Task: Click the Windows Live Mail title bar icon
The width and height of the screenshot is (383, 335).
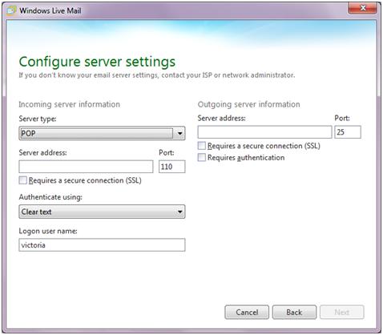Action: click(11, 10)
